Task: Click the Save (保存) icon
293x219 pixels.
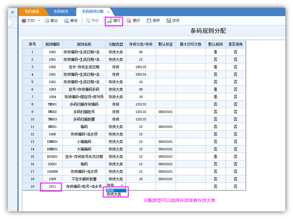Action: (x=149, y=21)
